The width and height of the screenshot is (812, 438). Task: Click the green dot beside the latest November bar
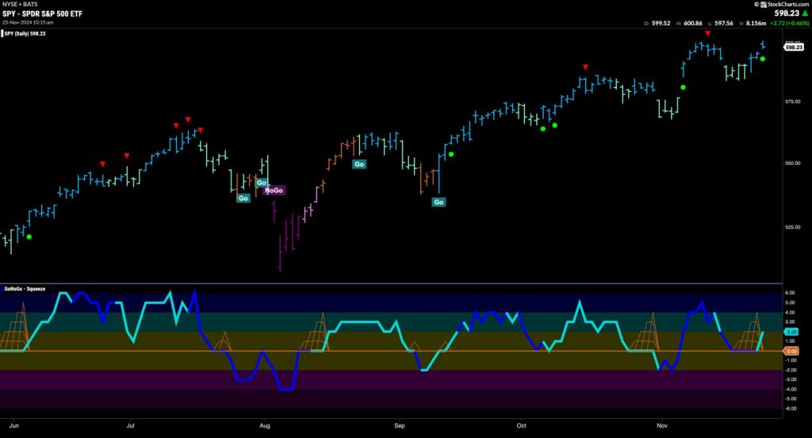tap(762, 59)
